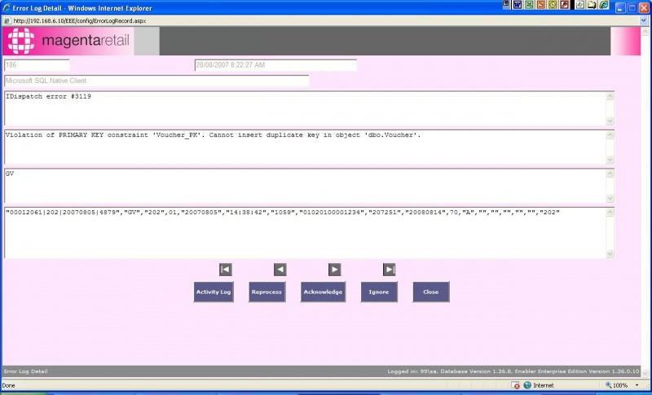
Task: Click the scroll down arrow of the GV box
Action: [610, 198]
